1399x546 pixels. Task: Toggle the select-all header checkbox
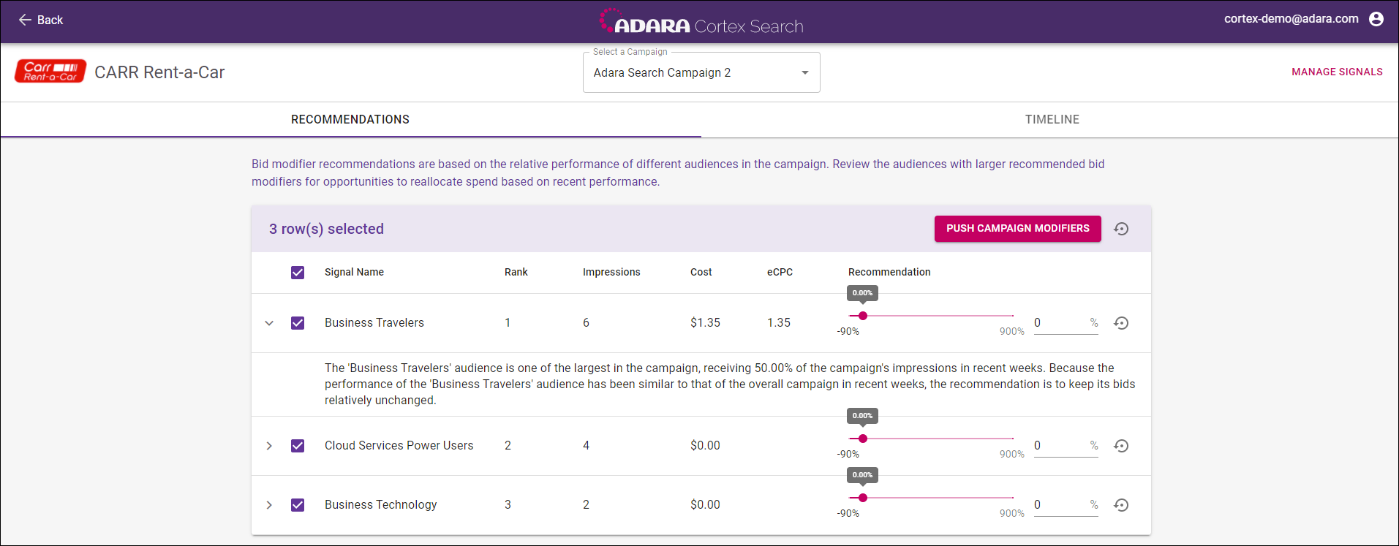tap(298, 273)
